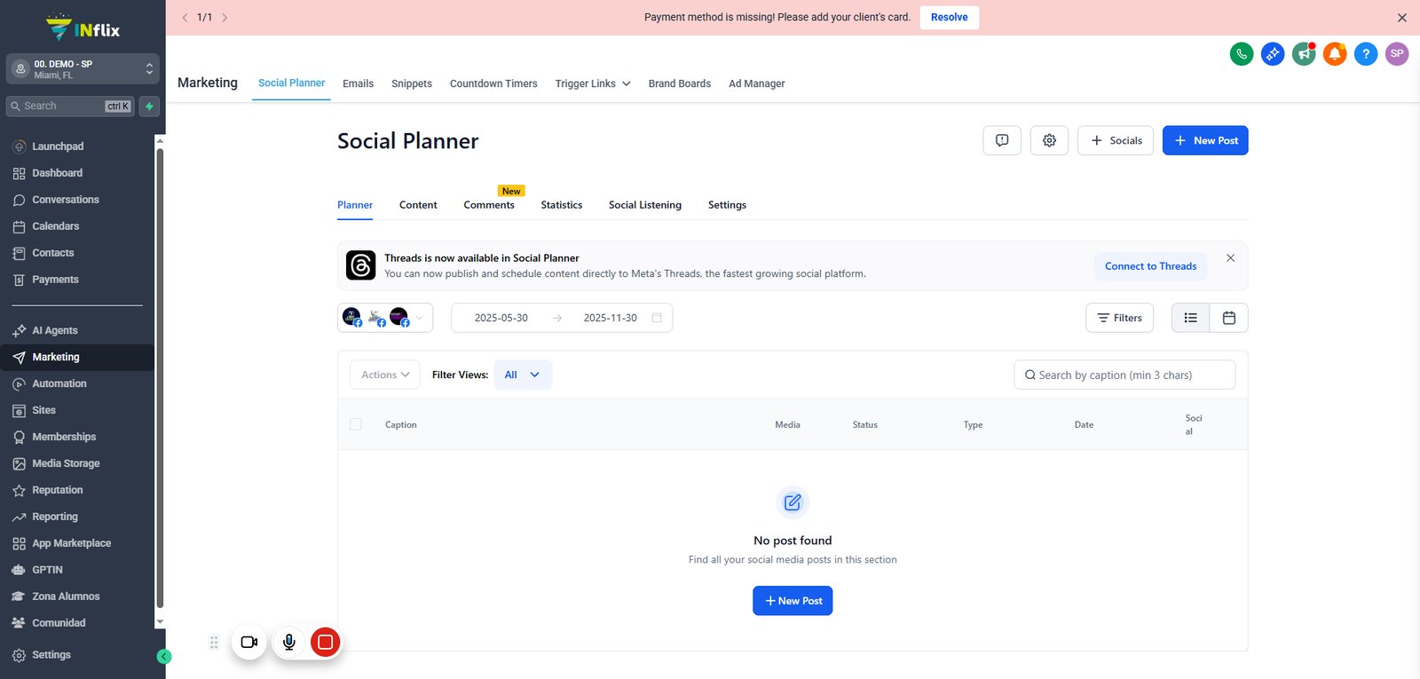Click the Socials add button
This screenshot has width=1420, height=679.
(x=1116, y=140)
